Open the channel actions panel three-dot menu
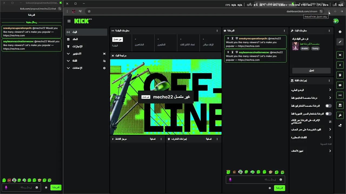 pyautogui.click(x=329, y=81)
